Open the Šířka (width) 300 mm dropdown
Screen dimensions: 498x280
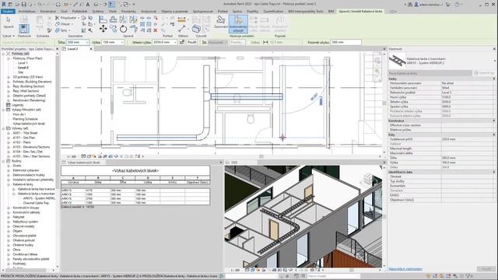86,42
